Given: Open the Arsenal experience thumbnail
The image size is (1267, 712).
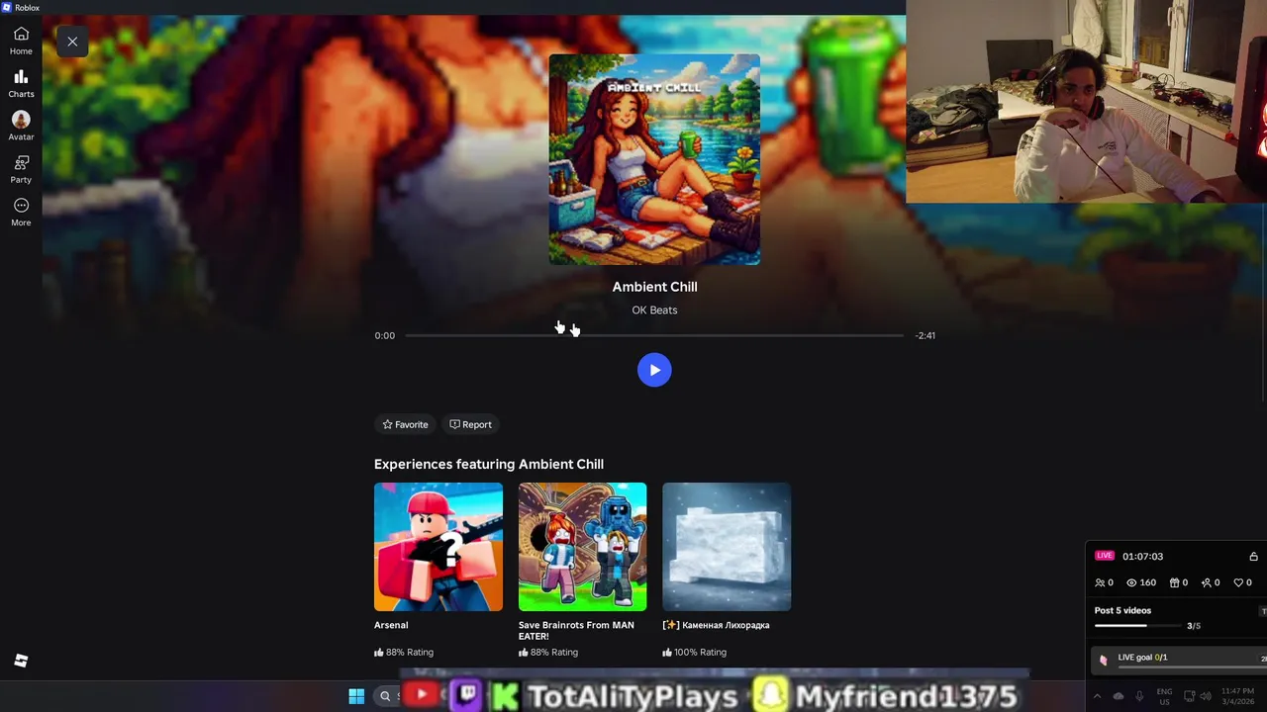Looking at the screenshot, I should (x=439, y=547).
